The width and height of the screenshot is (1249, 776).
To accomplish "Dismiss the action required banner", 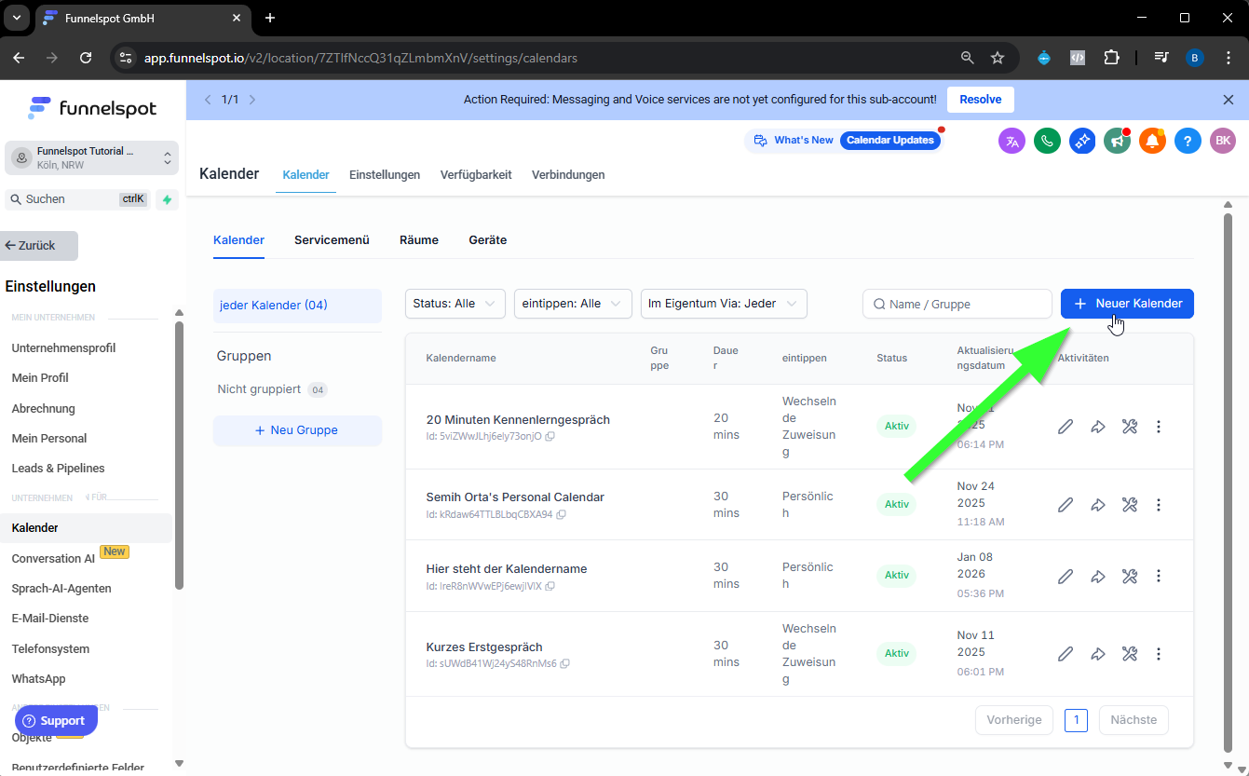I will click(x=1228, y=100).
